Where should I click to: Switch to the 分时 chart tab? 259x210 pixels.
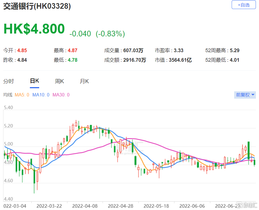[8, 81]
